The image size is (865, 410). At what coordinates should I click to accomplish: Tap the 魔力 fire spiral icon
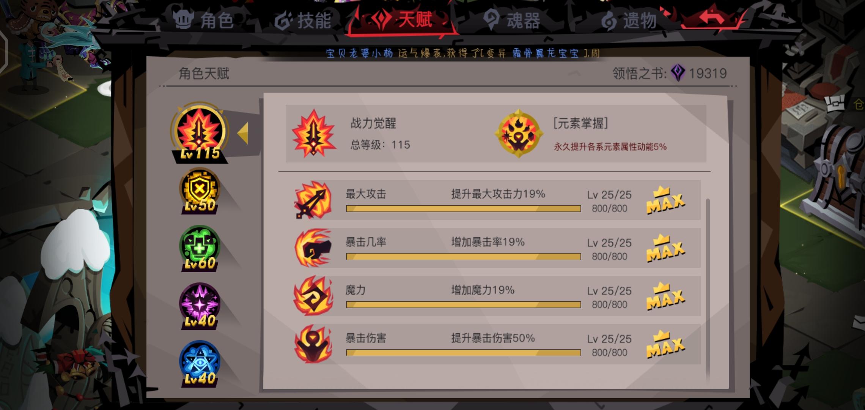pyautogui.click(x=313, y=296)
